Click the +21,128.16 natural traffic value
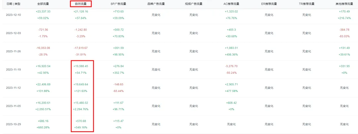The height and width of the screenshot is (134, 358). (x=81, y=11)
